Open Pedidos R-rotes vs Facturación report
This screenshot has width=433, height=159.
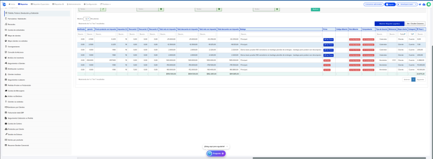(x=19, y=86)
